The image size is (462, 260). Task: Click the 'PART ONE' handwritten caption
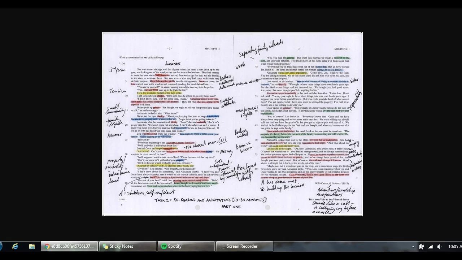point(231,207)
